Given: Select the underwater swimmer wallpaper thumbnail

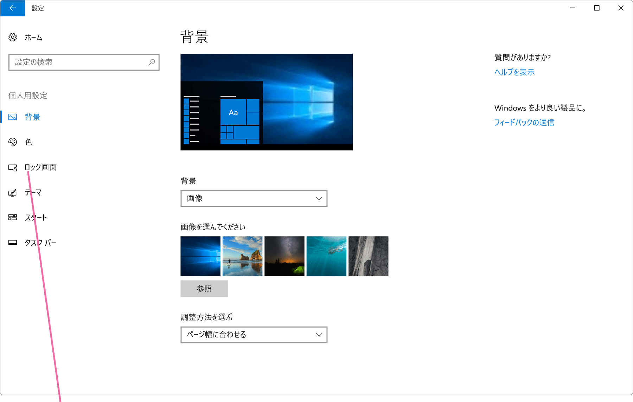Looking at the screenshot, I should [x=326, y=256].
